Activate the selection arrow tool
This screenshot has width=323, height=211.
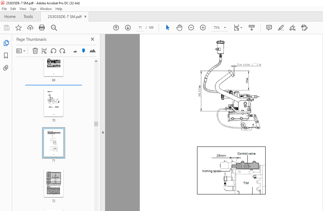[x=168, y=28]
